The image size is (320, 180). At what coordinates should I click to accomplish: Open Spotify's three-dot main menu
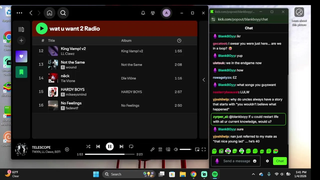point(19,13)
